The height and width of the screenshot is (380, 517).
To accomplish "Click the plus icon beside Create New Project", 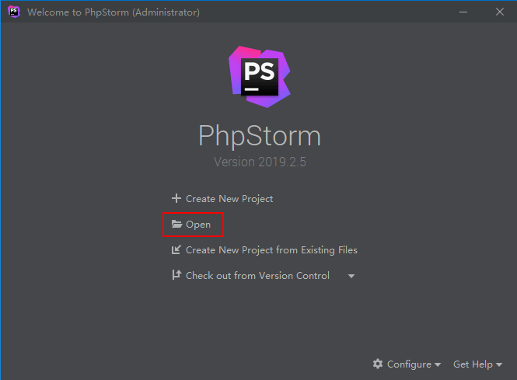I will pos(176,198).
